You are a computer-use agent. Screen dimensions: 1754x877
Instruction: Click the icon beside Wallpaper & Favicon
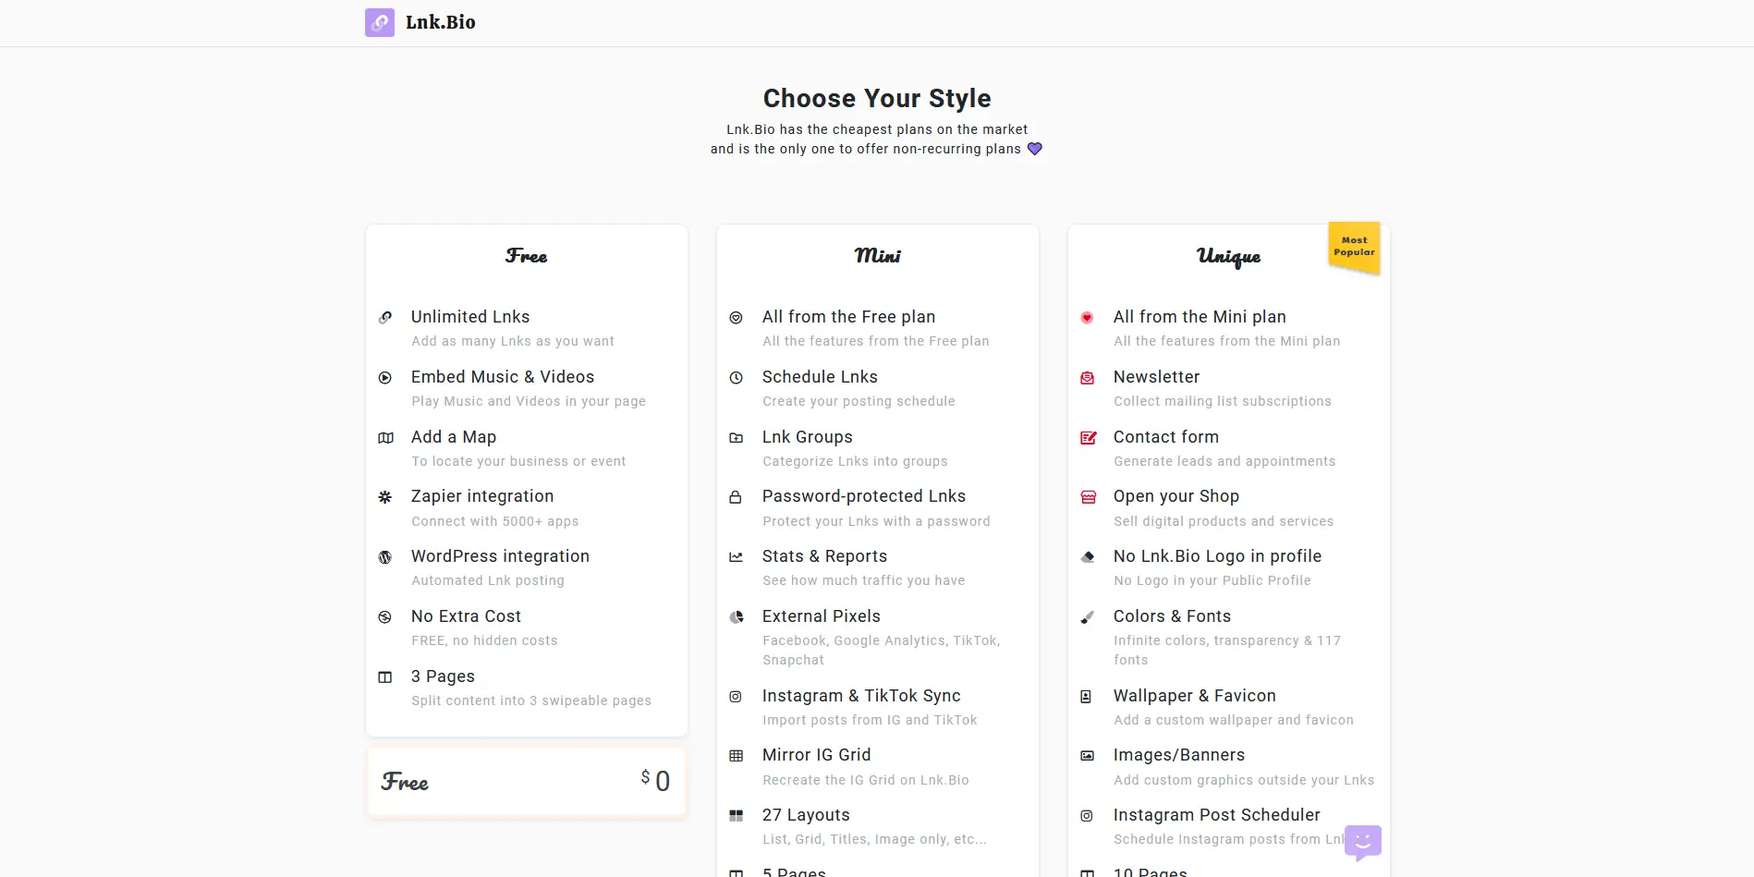click(x=1086, y=697)
